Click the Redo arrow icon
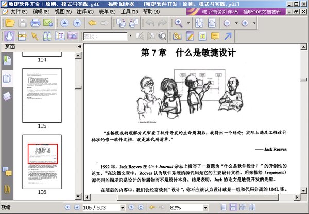 [x=162, y=23]
